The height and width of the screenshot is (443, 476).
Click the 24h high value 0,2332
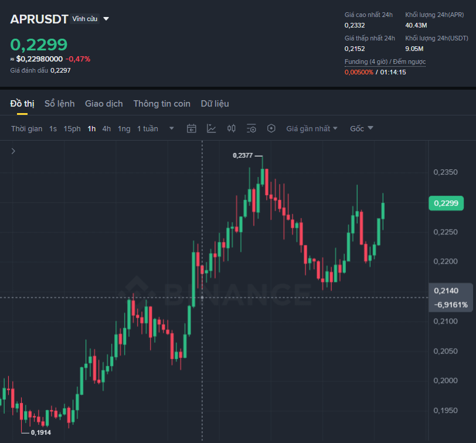(355, 25)
